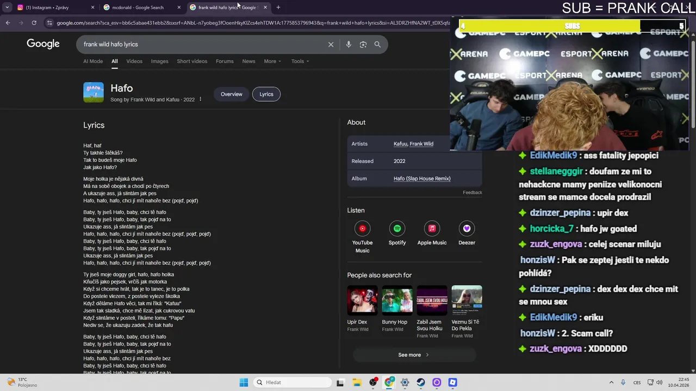Select Short videos search tab
Viewport: 696px width, 391px height.
(192, 61)
